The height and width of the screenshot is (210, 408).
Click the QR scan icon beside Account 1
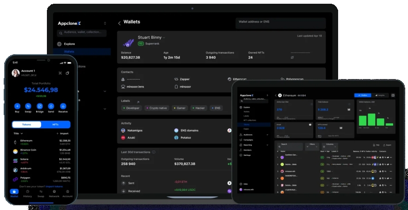[x=60, y=73]
